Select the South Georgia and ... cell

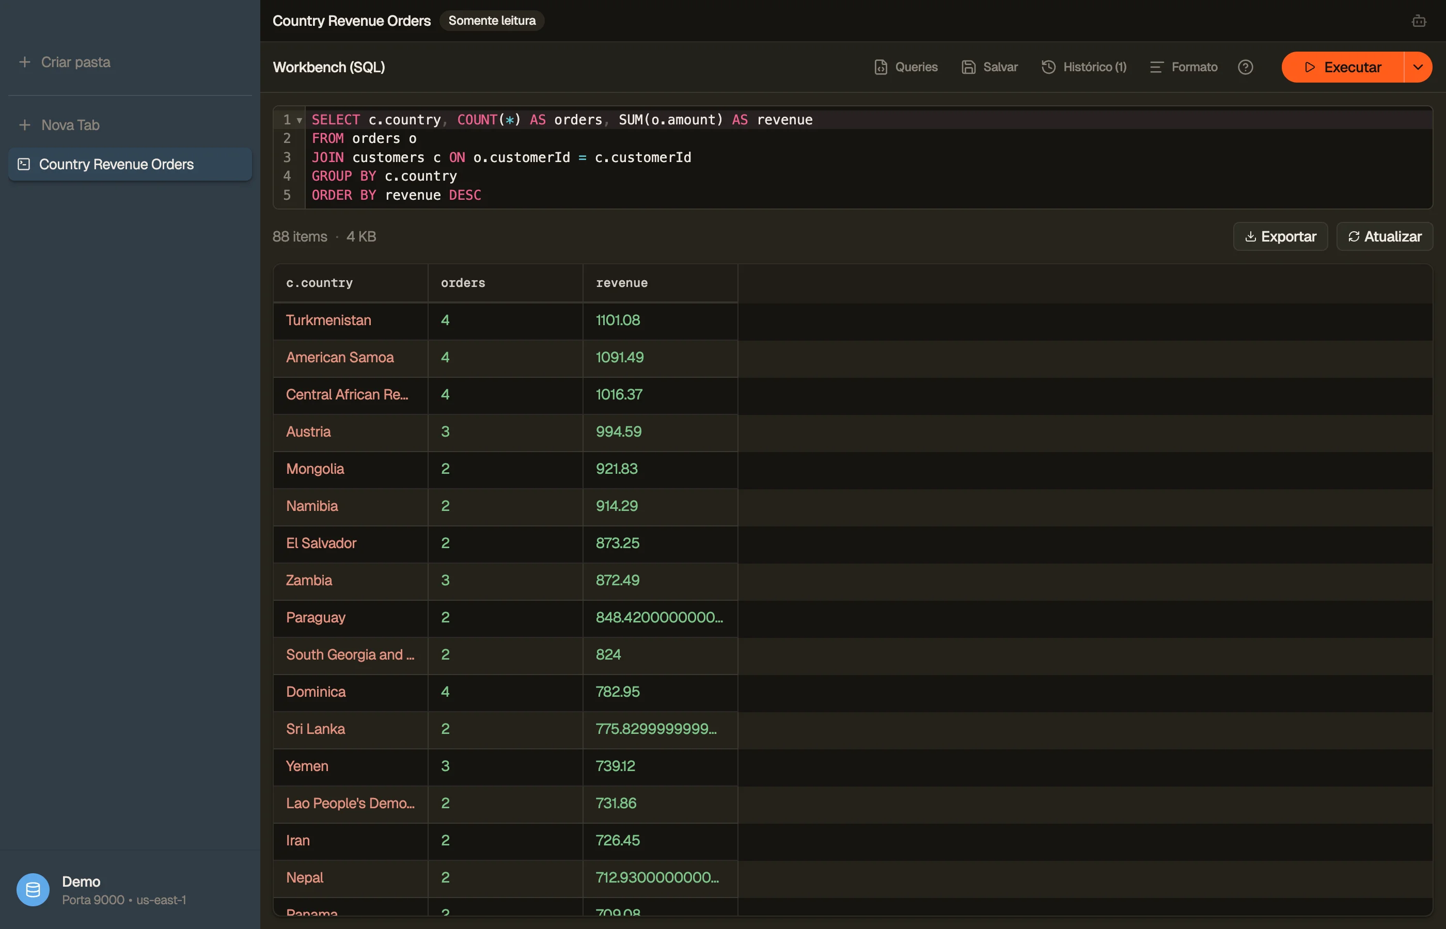pos(351,655)
